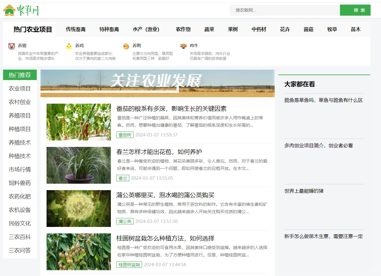Open 三农问答 at sidebar bottom
This screenshot has width=381, height=276.
click(20, 250)
